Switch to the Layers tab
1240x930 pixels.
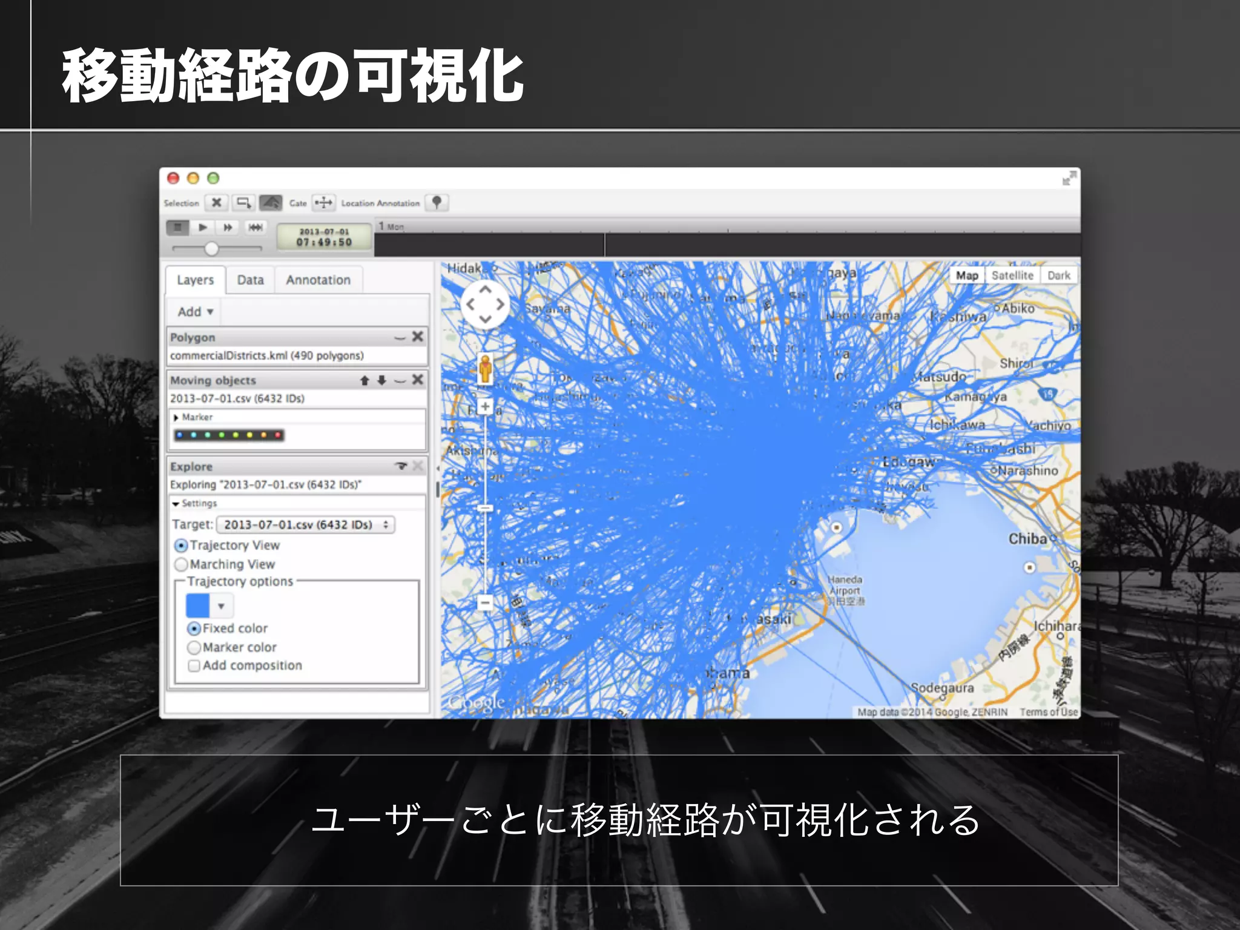[x=195, y=280]
